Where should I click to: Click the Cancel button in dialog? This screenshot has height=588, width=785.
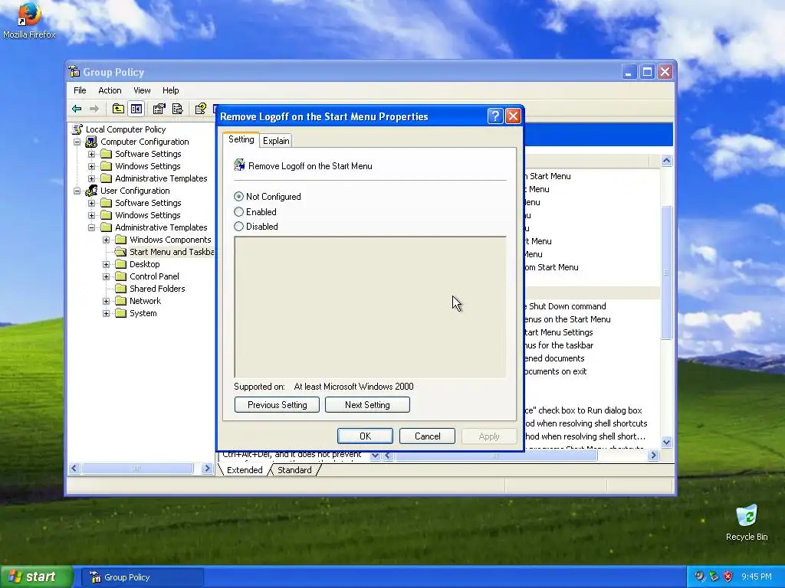point(428,436)
